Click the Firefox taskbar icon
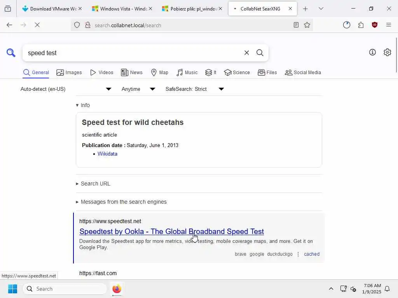The image size is (398, 298). [117, 289]
